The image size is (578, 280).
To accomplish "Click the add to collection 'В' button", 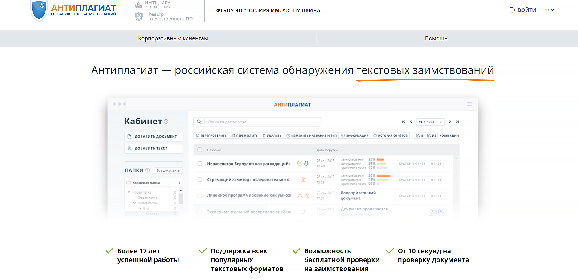I will pos(419,136).
